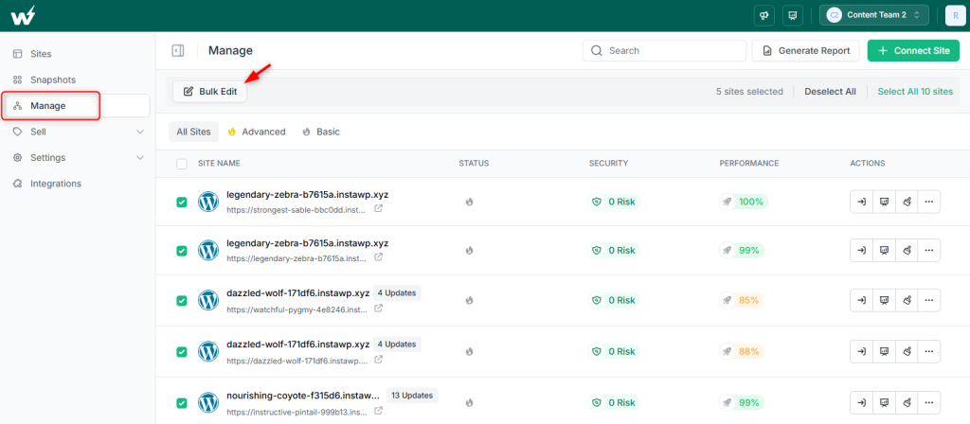Click the Bulk Edit button
The width and height of the screenshot is (970, 424).
[x=209, y=92]
